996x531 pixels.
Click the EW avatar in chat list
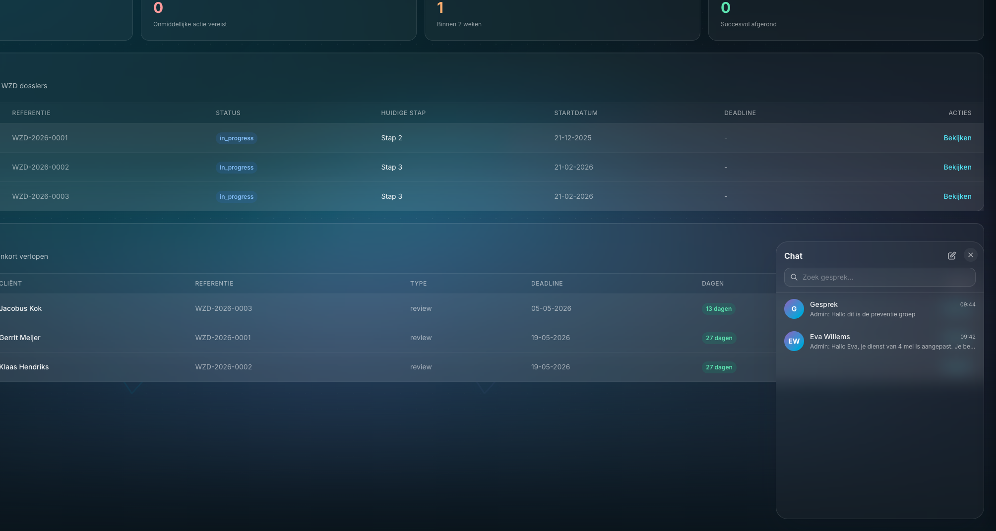click(794, 341)
